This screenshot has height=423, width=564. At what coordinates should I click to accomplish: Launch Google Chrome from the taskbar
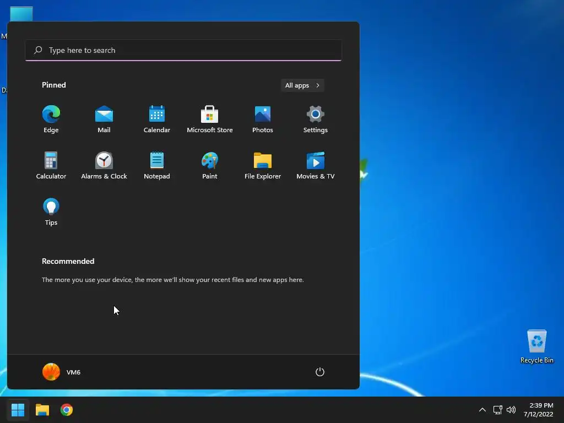(67, 410)
